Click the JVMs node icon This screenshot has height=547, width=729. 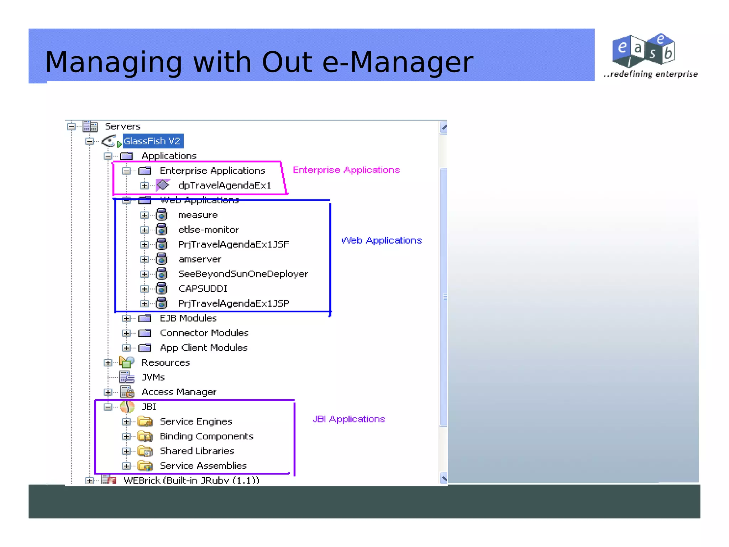click(127, 377)
